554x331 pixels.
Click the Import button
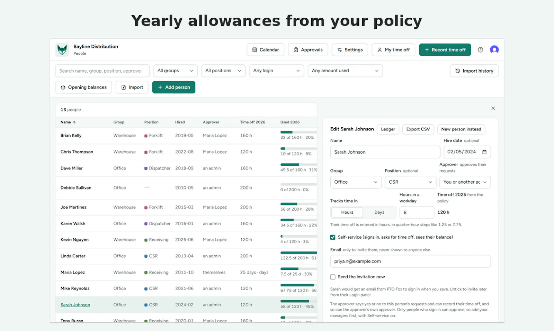coord(132,87)
